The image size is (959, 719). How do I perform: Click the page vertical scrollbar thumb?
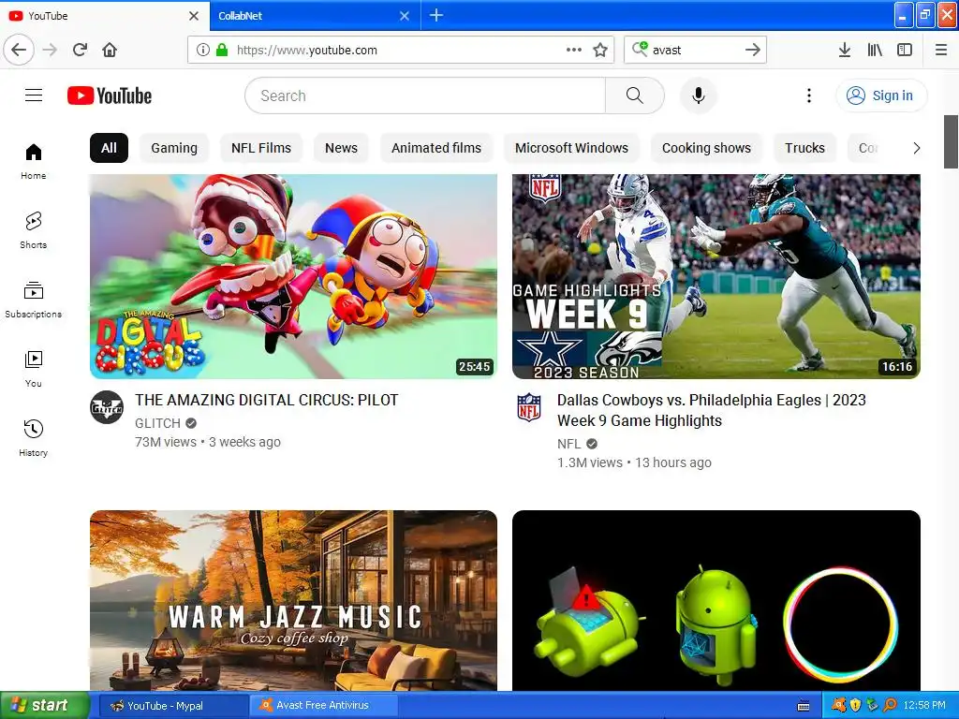tap(952, 141)
